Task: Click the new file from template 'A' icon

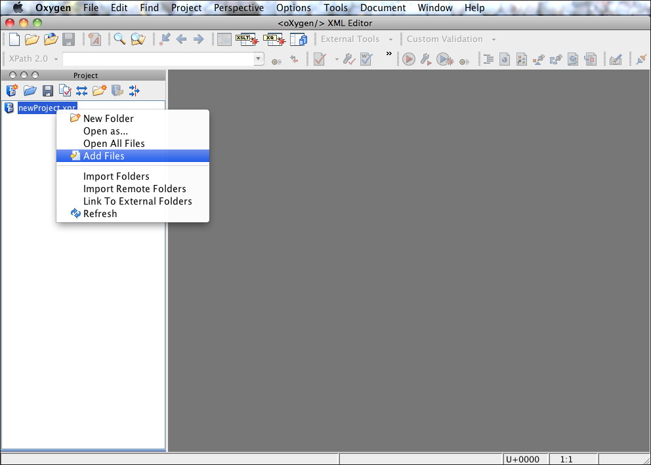Action: pyautogui.click(x=94, y=39)
